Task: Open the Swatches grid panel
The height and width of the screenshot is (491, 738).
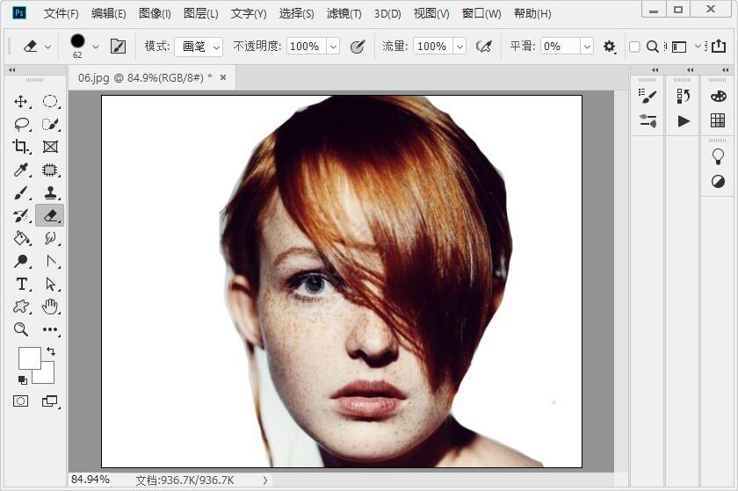Action: click(718, 120)
